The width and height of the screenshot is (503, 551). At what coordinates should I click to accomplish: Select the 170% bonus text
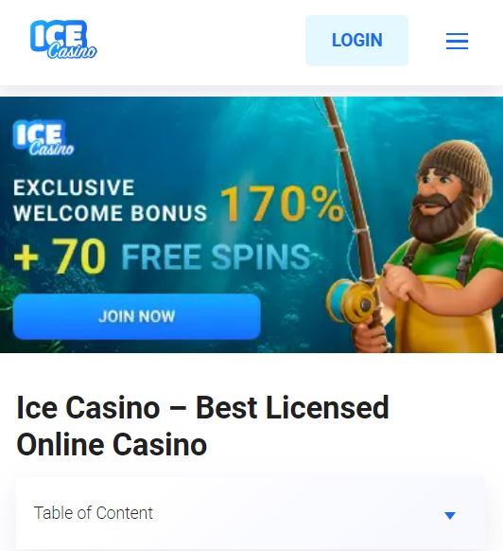[282, 204]
